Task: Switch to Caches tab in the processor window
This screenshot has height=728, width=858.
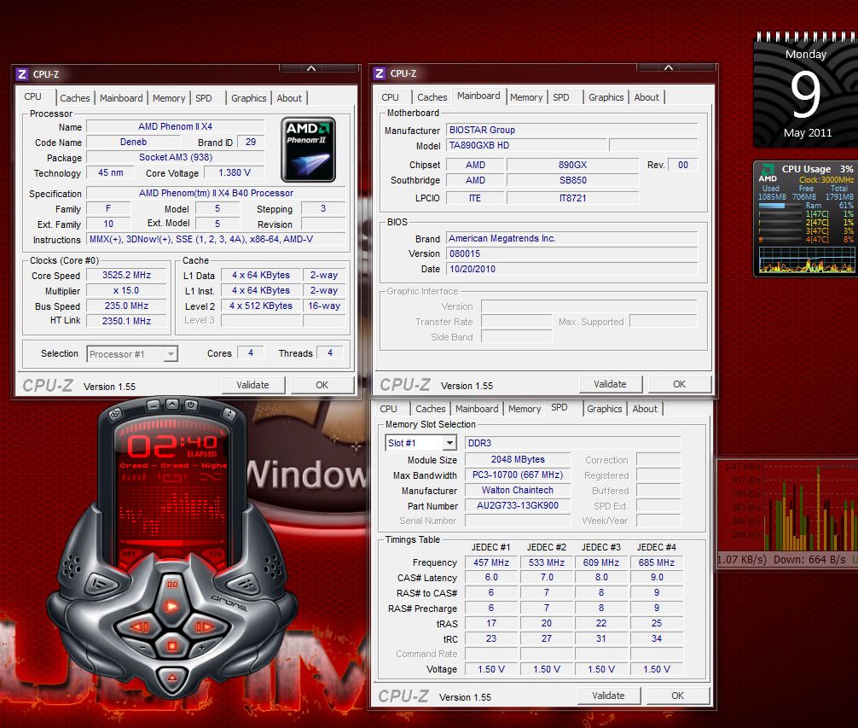Action: [x=75, y=98]
